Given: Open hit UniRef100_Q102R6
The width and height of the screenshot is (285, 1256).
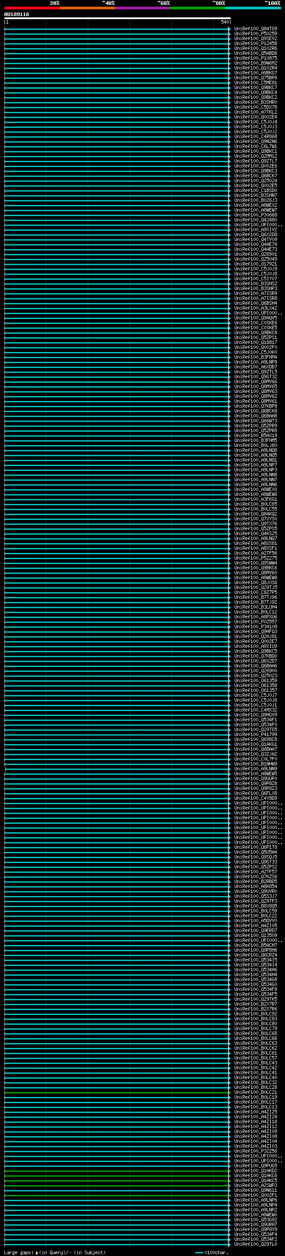Looking at the screenshot, I should [256, 48].
